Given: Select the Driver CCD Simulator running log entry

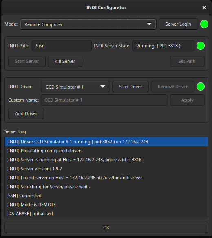Looking at the screenshot, I should click(x=106, y=142).
